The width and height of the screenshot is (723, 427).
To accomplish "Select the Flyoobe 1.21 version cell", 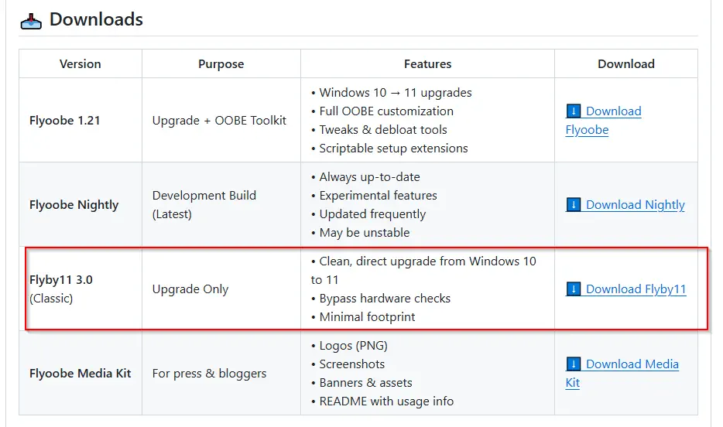I will pos(81,120).
